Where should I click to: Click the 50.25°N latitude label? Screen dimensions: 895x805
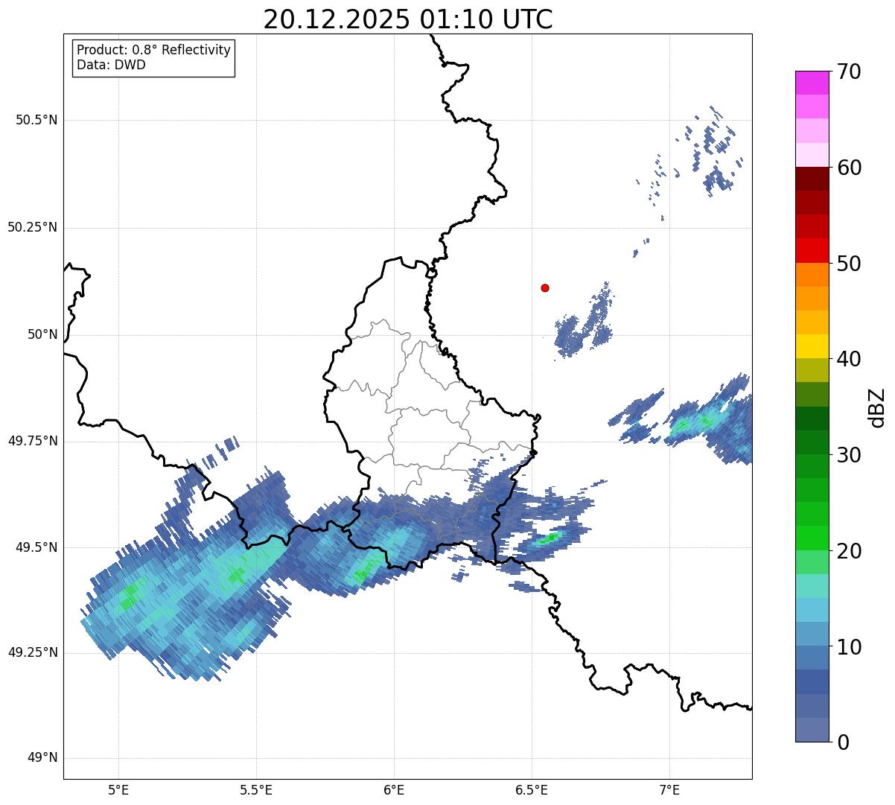pyautogui.click(x=33, y=227)
